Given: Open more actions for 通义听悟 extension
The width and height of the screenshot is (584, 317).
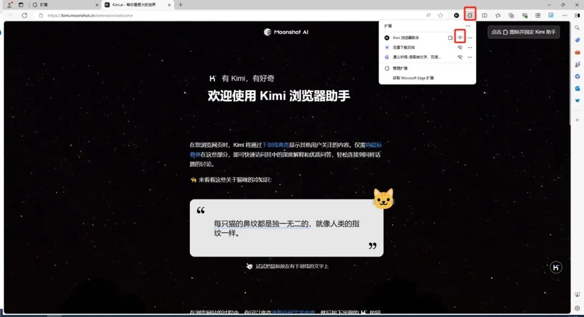Looking at the screenshot, I should pos(470,57).
